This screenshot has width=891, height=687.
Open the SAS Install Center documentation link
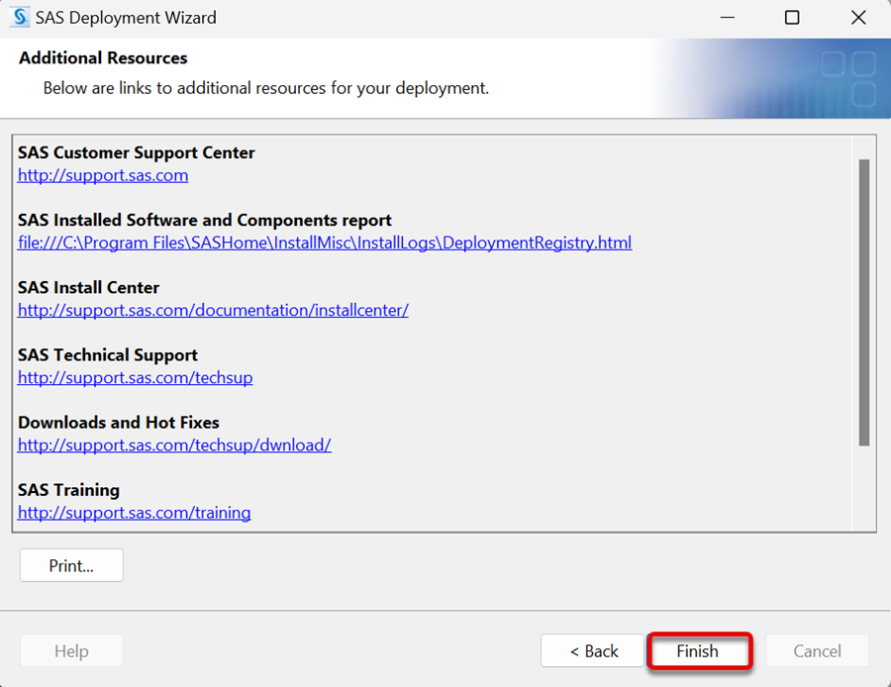(213, 310)
